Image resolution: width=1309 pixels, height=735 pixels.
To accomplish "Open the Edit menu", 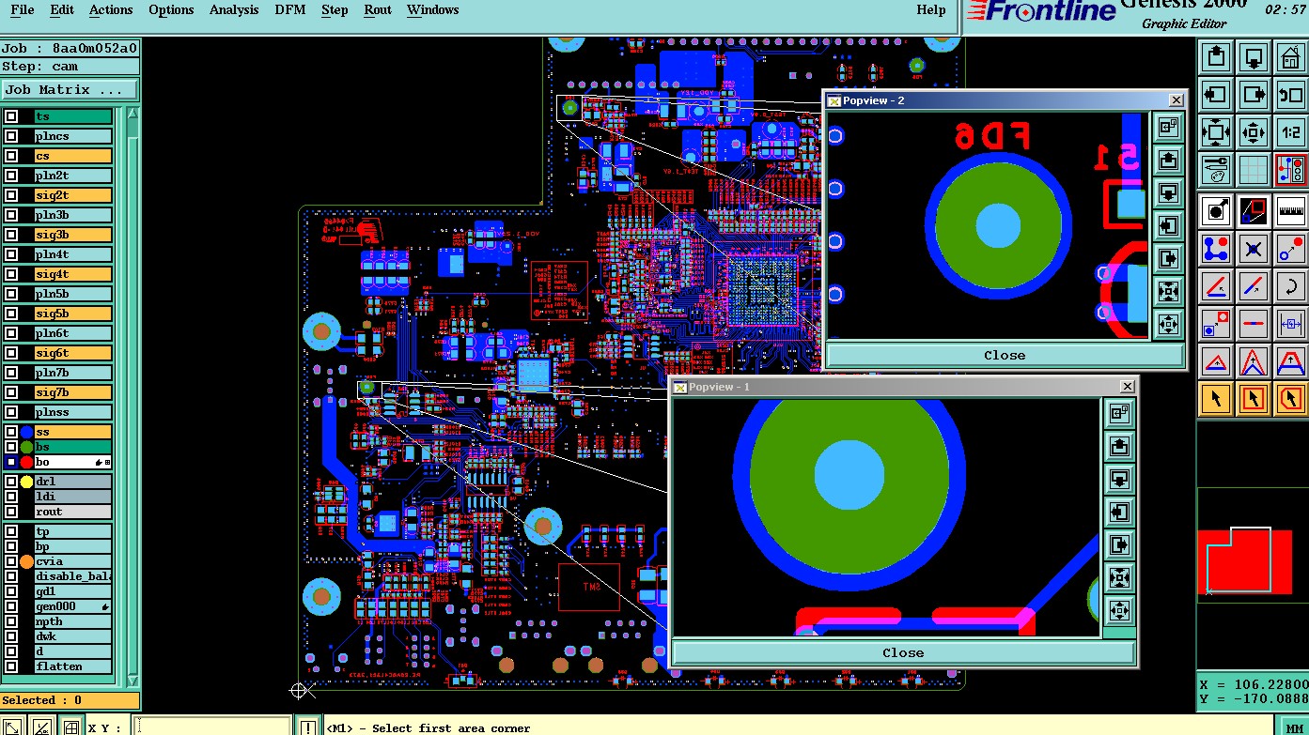I will (x=62, y=10).
